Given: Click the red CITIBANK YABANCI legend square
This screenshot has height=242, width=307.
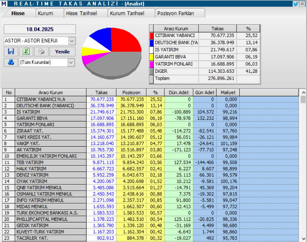Looking at the screenshot, I should pos(151,35).
